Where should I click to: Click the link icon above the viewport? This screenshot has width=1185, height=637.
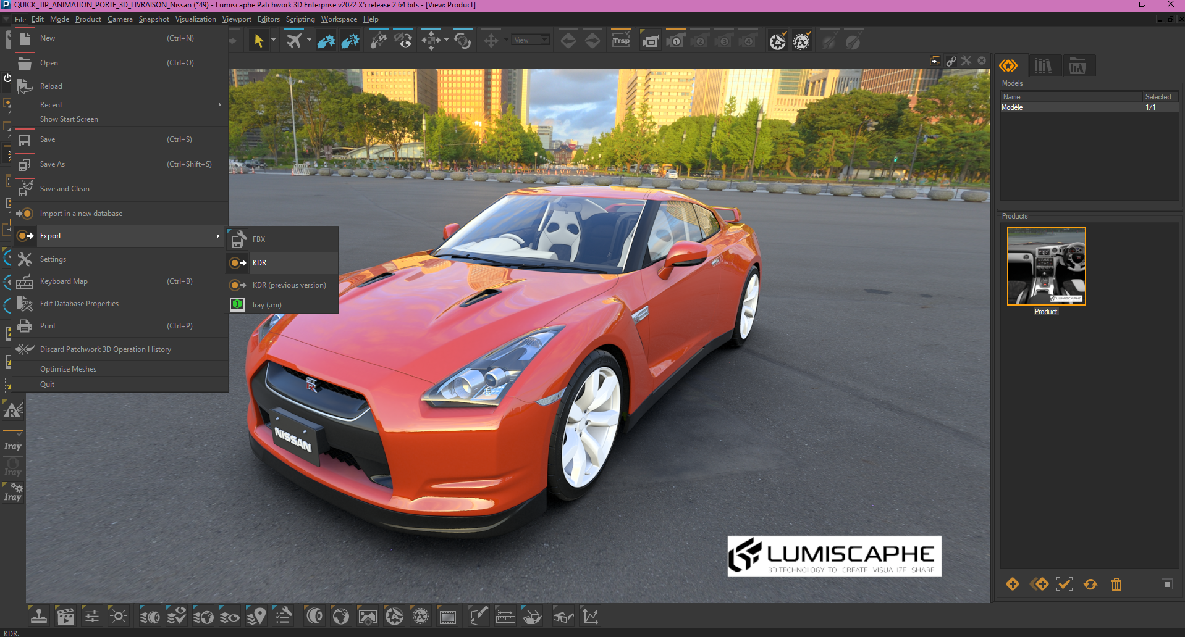tap(951, 60)
